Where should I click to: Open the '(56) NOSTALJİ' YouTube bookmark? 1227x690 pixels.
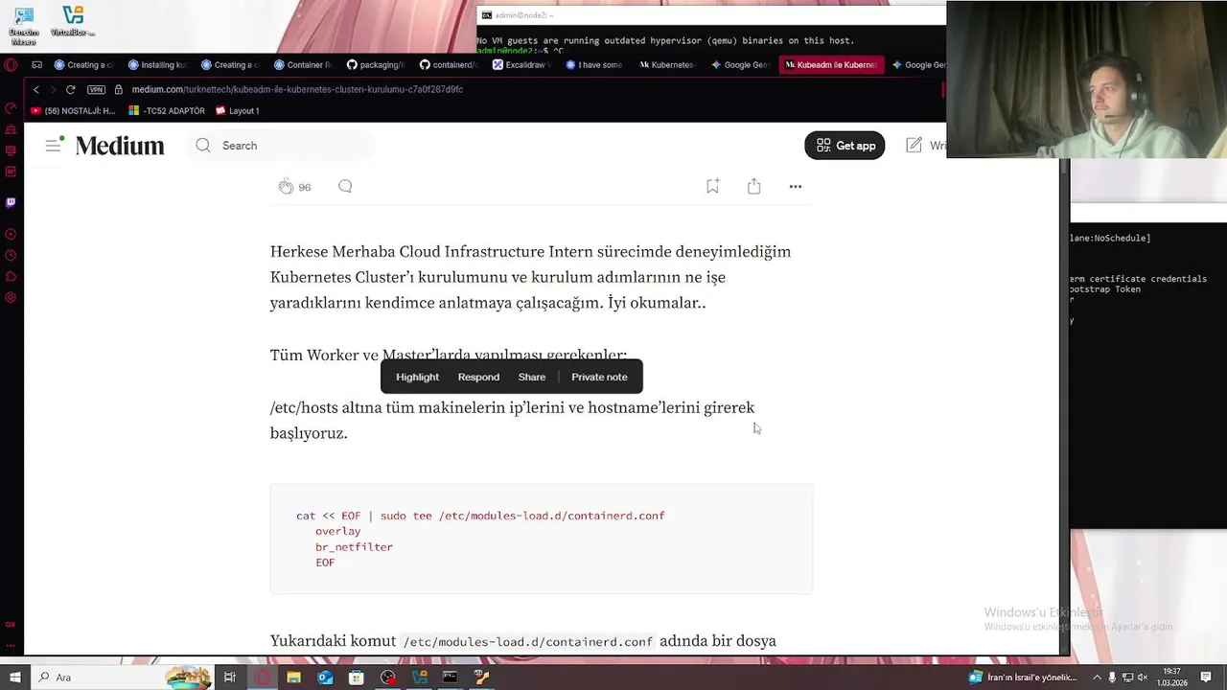coord(73,111)
